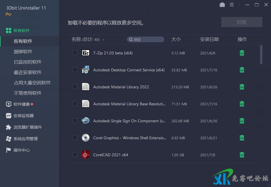Click trash icon for 7-Zip 21.03 beta

(242, 53)
